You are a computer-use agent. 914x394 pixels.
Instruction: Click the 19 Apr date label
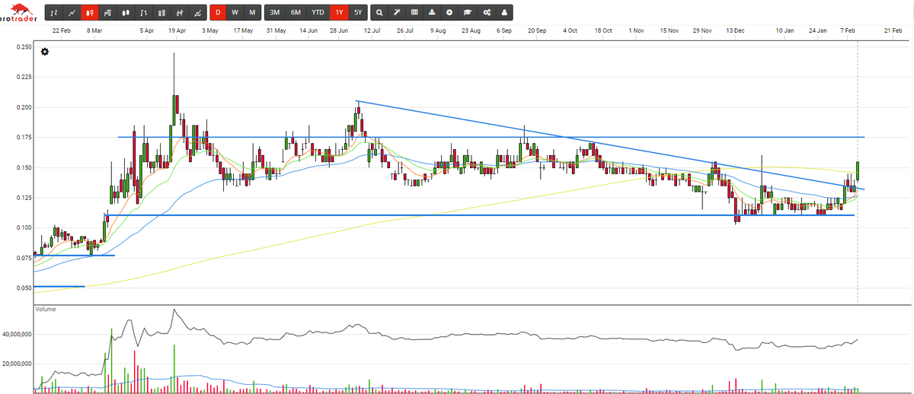pos(177,30)
